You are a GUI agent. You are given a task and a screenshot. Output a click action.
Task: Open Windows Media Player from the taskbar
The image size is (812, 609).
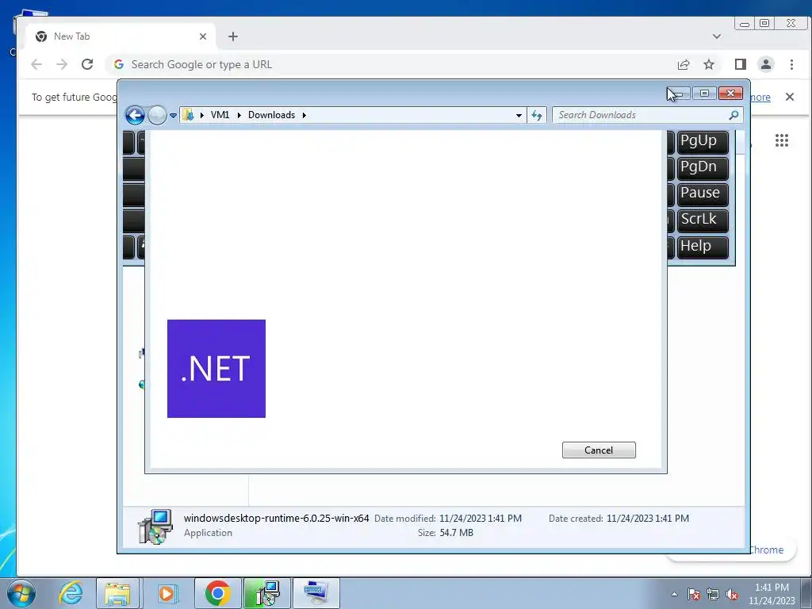coord(167,593)
